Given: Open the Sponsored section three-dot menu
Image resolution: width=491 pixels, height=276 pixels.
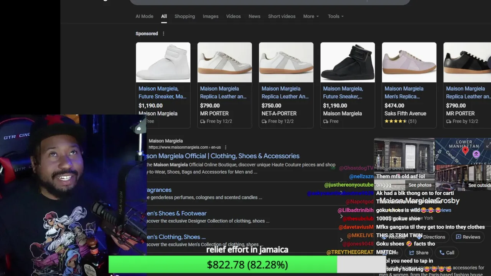Looking at the screenshot, I should (163, 34).
